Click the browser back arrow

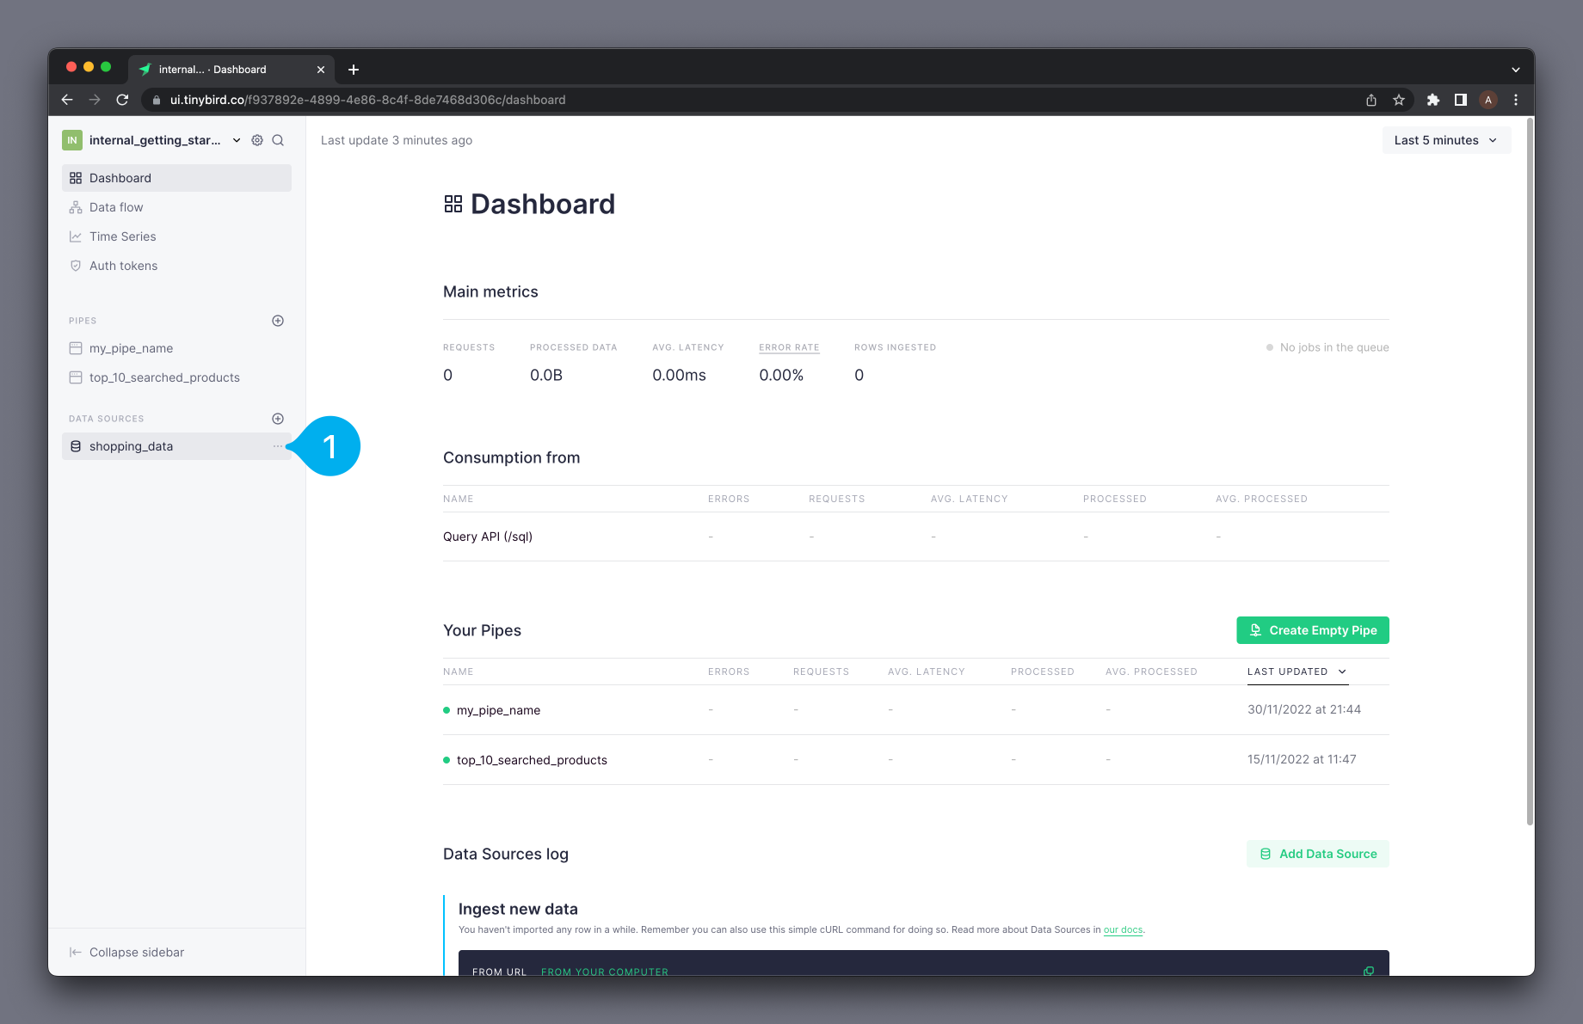tap(67, 100)
